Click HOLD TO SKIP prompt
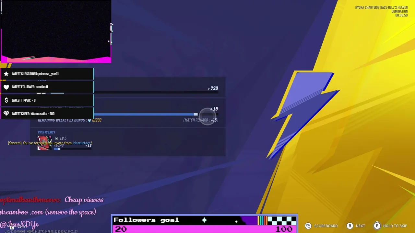The width and height of the screenshot is (415, 233). tap(395, 226)
